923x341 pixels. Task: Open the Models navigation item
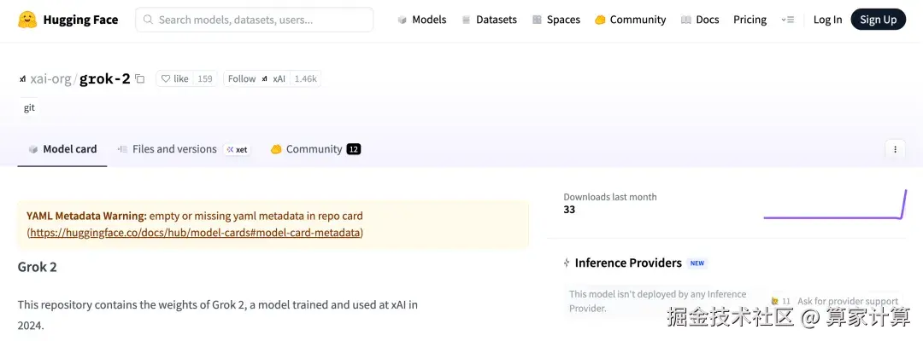(x=421, y=20)
